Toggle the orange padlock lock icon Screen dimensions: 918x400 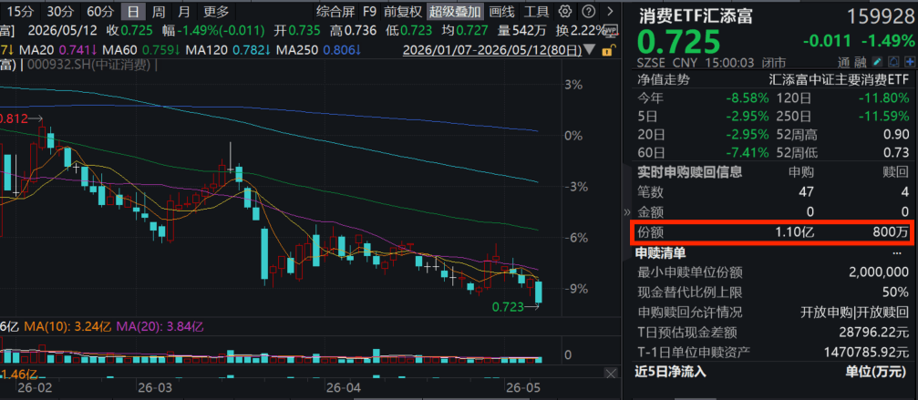607,50
